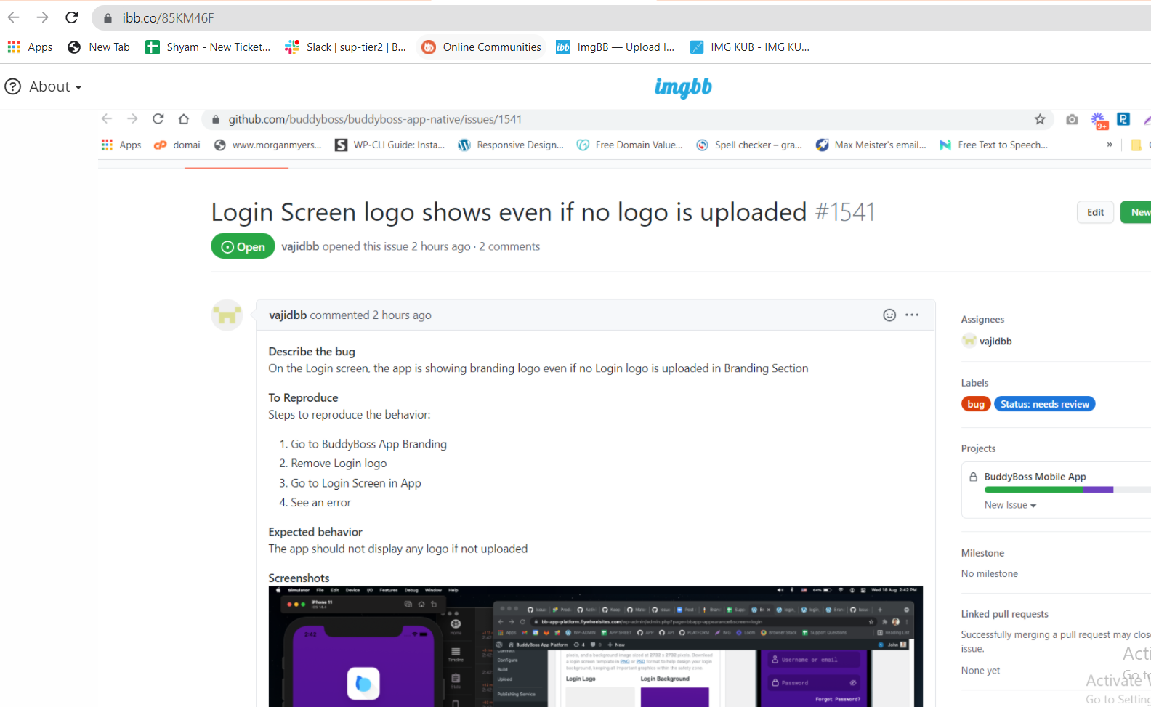Open the attached simulator screenshot image
Screen dimensions: 1151x707
coord(596,647)
